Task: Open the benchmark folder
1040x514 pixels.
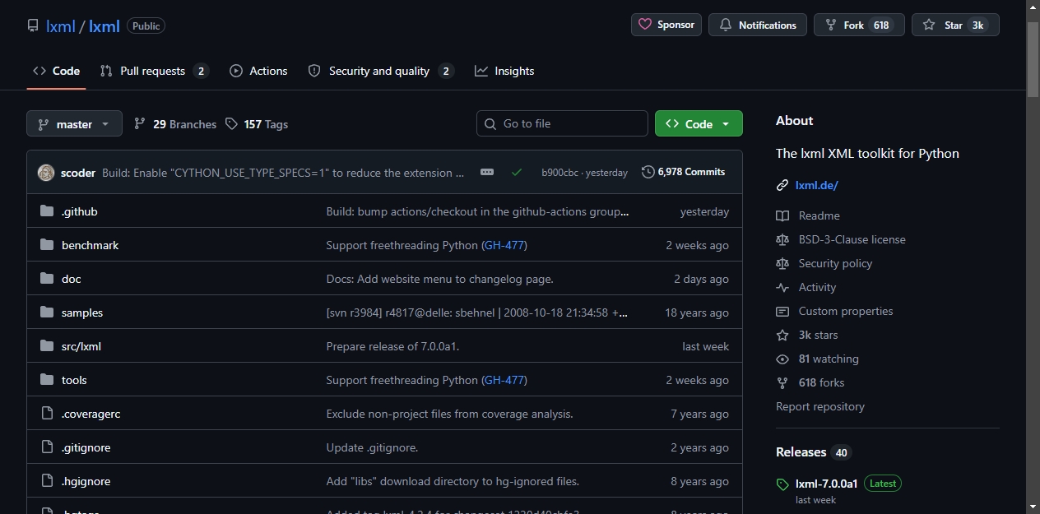Action: (90, 245)
